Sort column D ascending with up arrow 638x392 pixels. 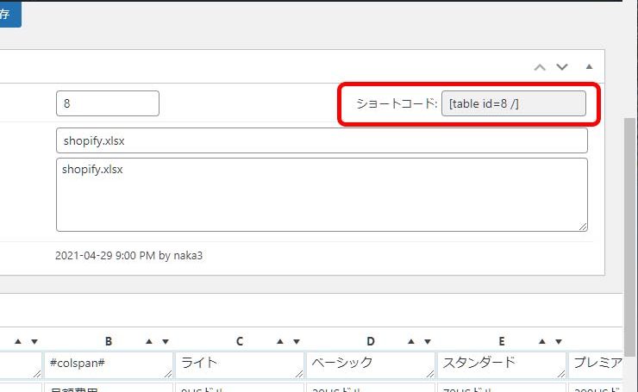point(411,342)
